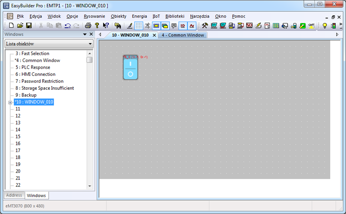Switch to the 4 - Common Window tab
Screen dimensions: 346x214
(183, 35)
